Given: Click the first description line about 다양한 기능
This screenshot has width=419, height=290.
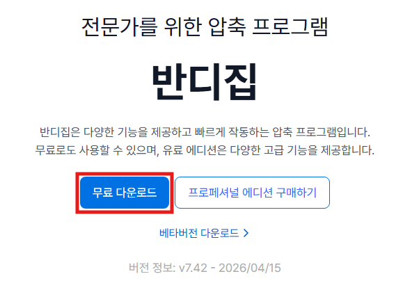Looking at the screenshot, I should tap(205, 132).
